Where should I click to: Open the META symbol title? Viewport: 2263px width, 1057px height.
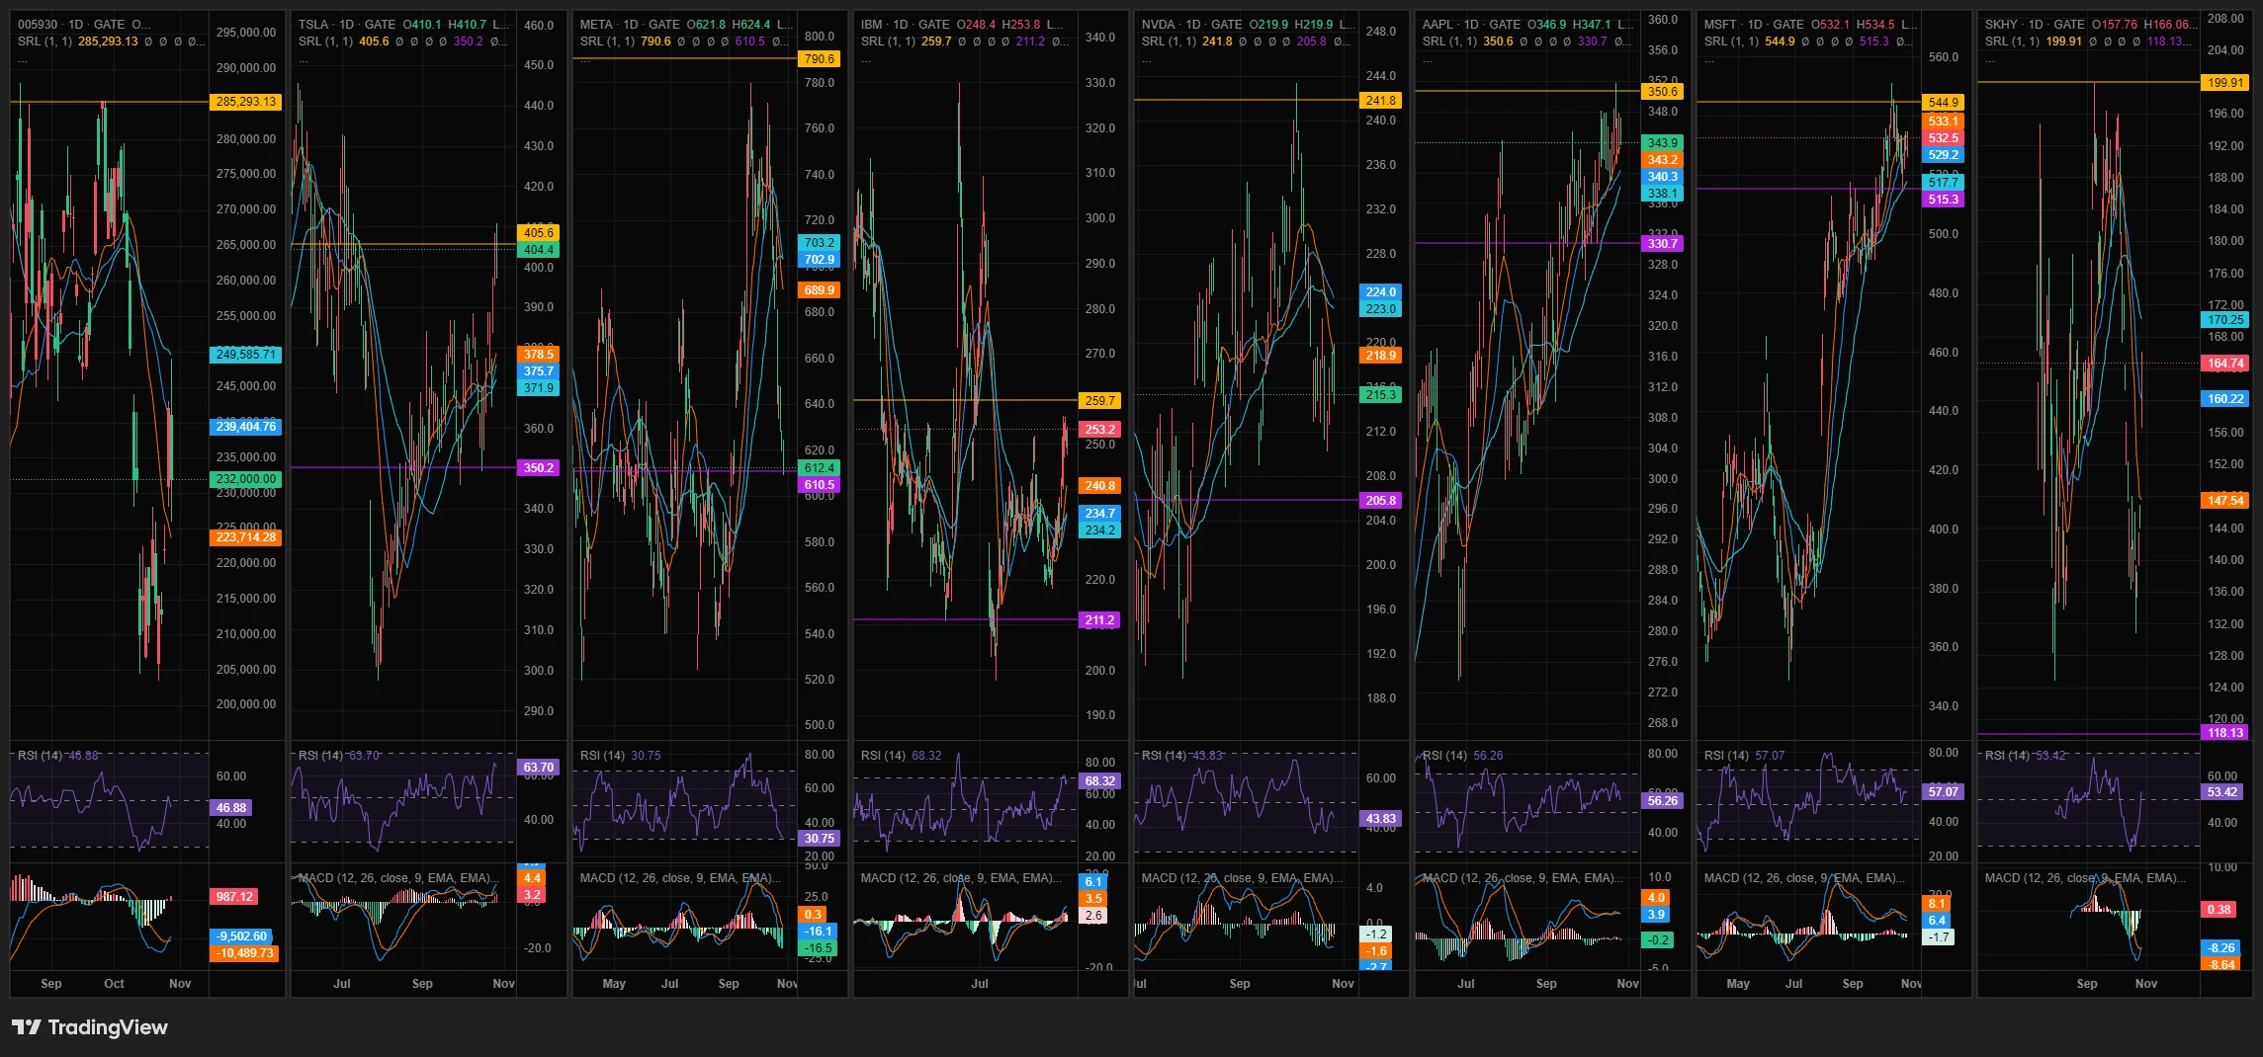596,25
